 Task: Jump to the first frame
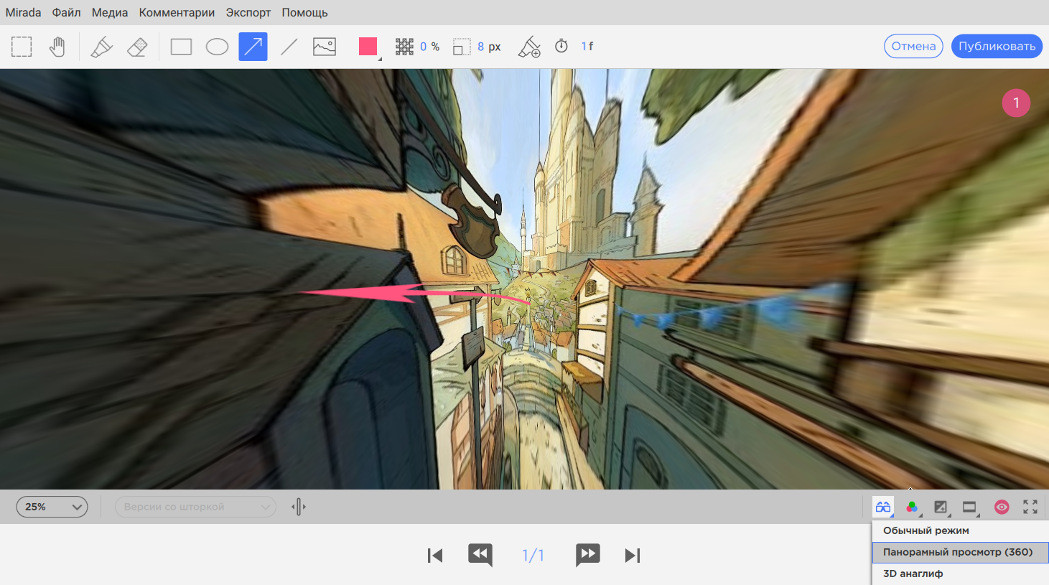[x=434, y=556]
